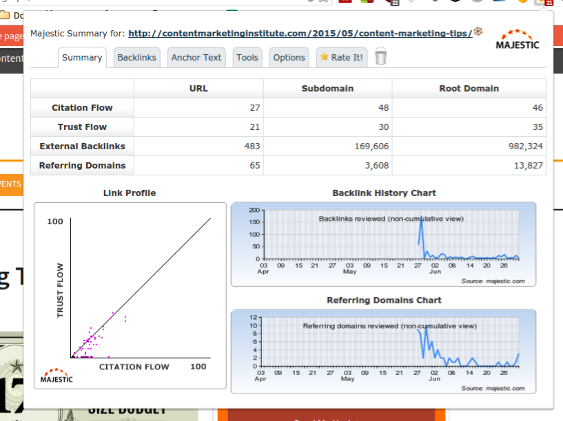563x421 pixels.
Task: Click the Citation Flow row label
Action: click(82, 108)
